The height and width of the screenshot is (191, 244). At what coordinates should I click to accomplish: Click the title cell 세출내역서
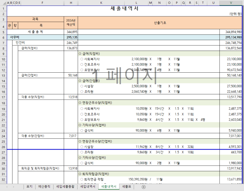[x=124, y=8]
